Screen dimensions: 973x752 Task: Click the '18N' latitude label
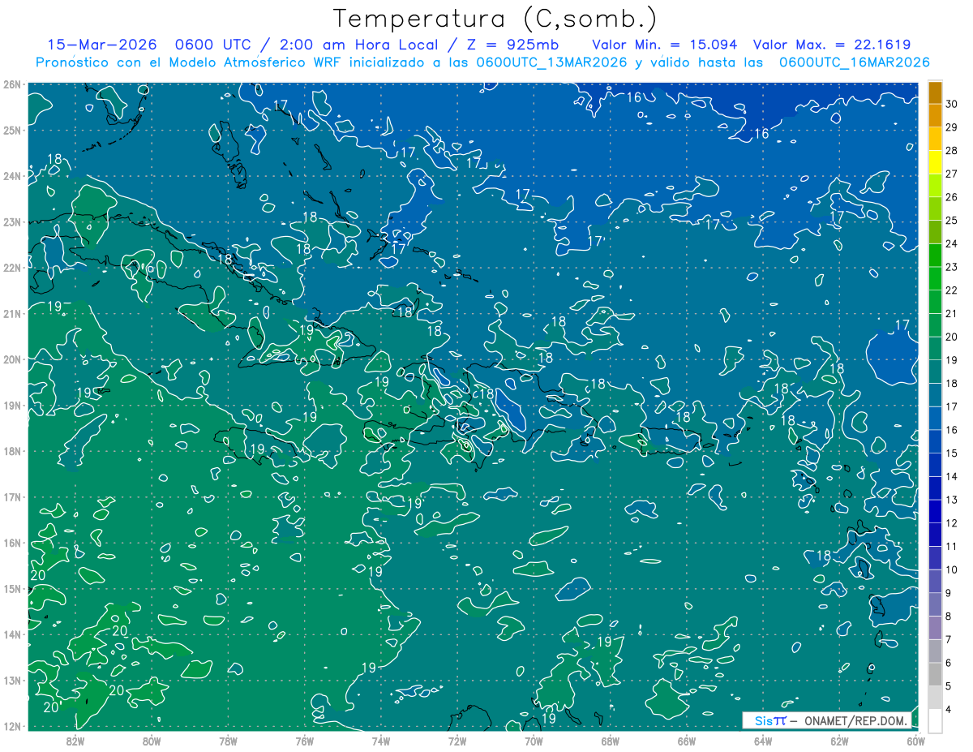(x=12, y=451)
